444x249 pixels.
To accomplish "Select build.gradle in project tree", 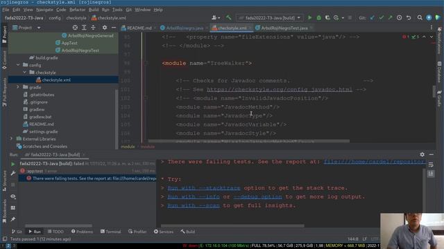I will coord(46,57).
